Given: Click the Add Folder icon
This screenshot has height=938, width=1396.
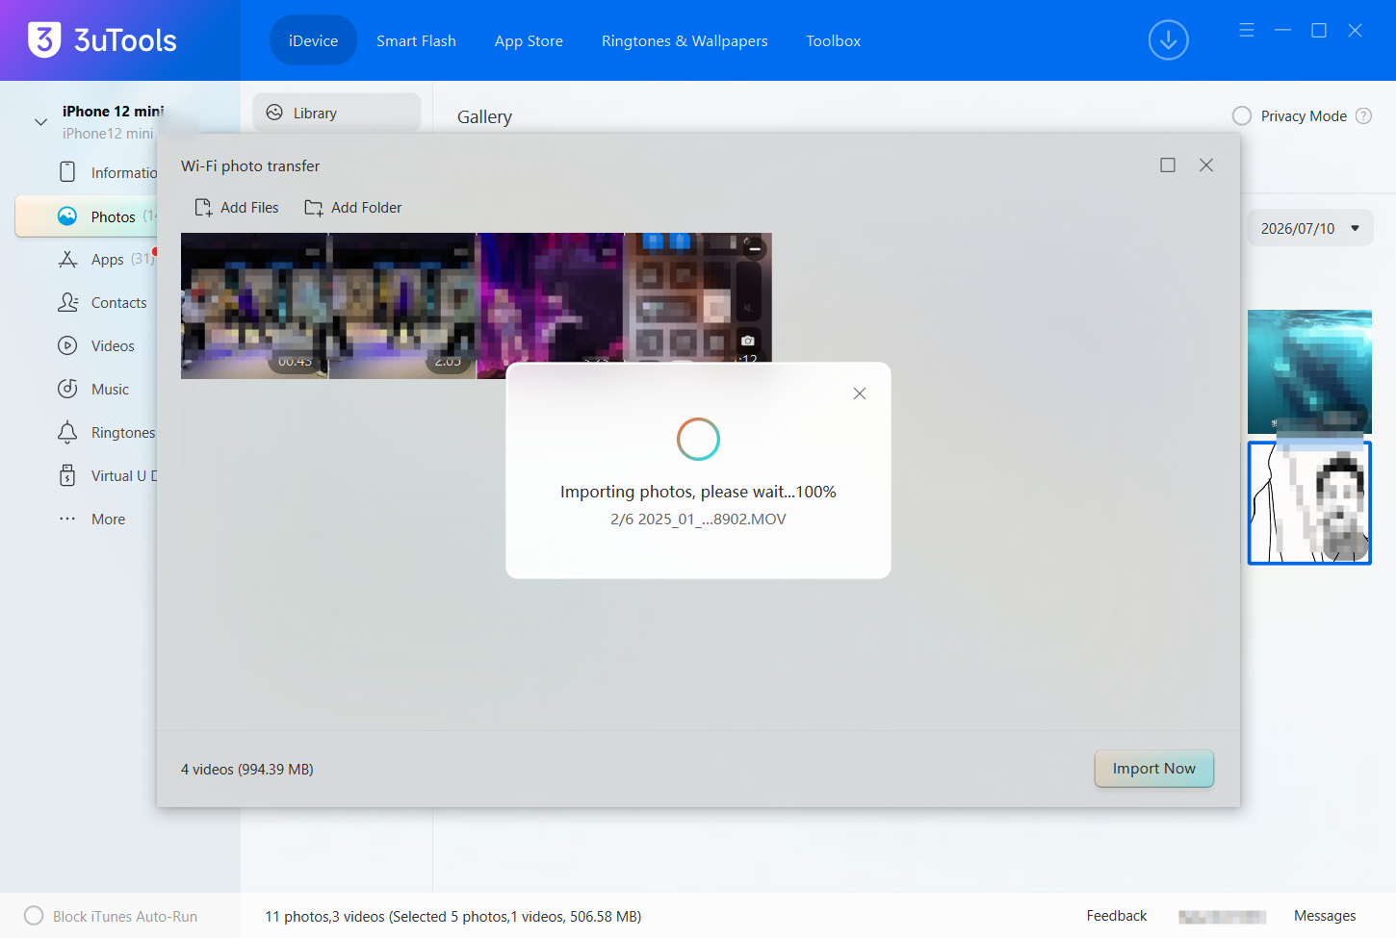Looking at the screenshot, I should coord(314,208).
